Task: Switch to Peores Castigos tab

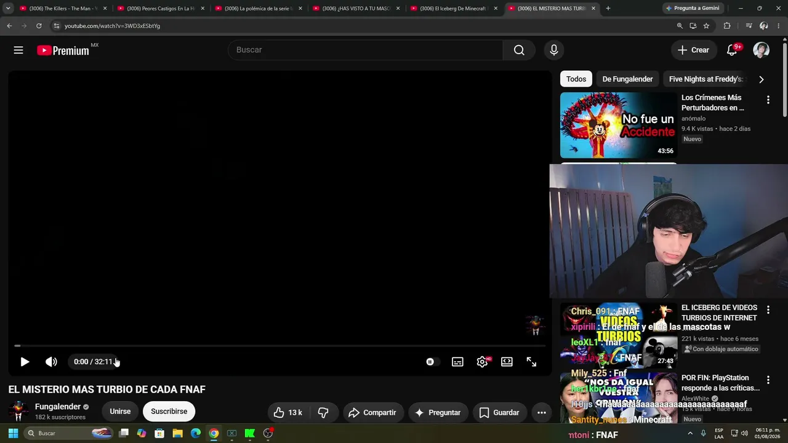Action: pos(160,9)
